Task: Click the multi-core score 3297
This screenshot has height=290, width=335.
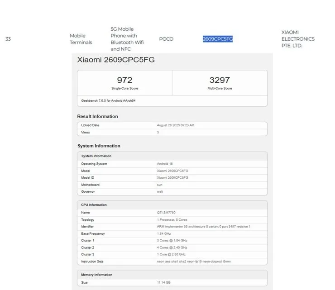Action: 220,80
